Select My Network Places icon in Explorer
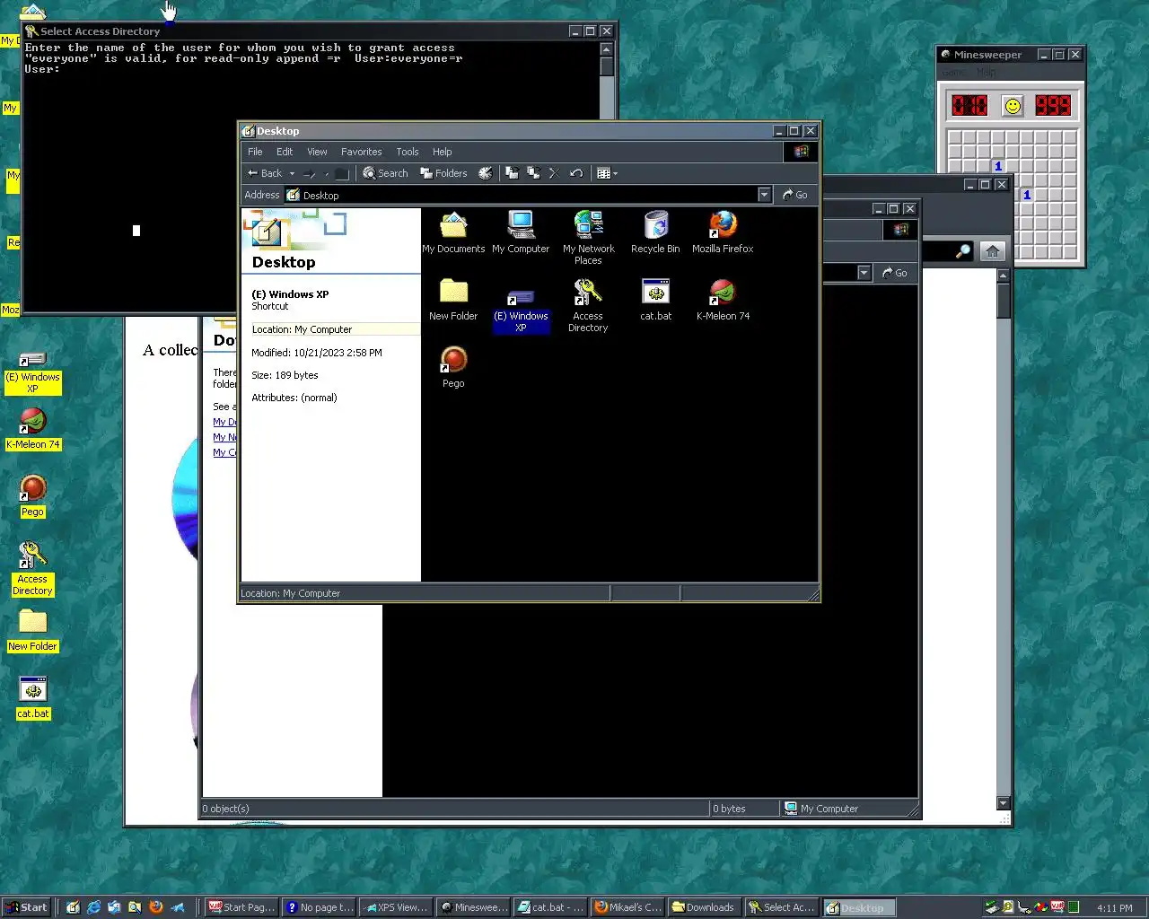This screenshot has height=919, width=1149. click(588, 238)
